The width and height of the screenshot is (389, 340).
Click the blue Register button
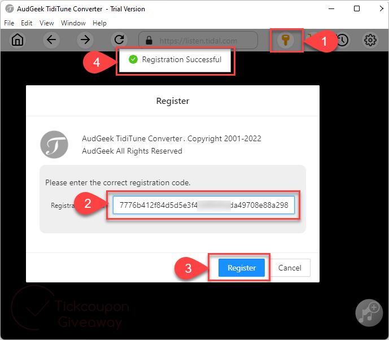point(242,268)
